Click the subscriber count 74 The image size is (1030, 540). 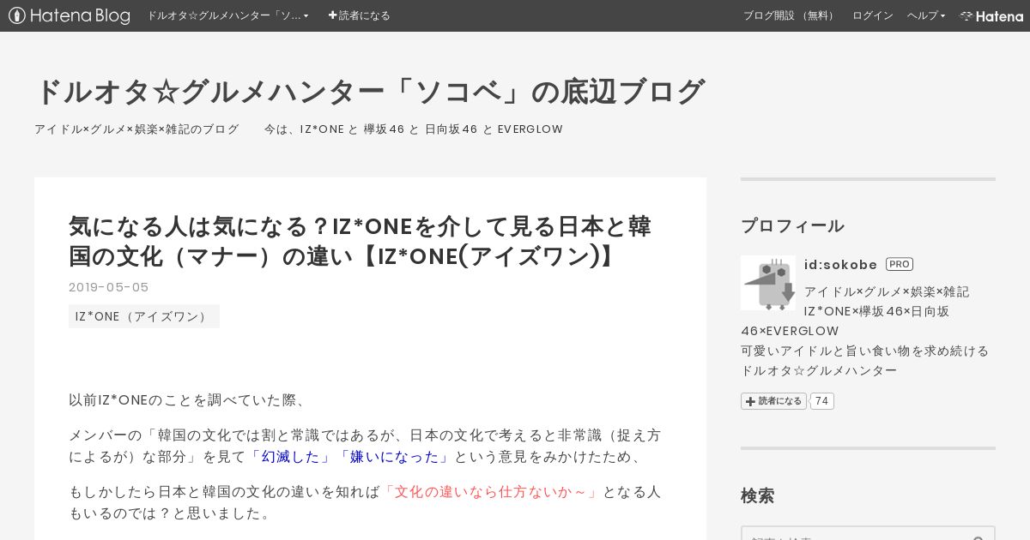click(822, 401)
